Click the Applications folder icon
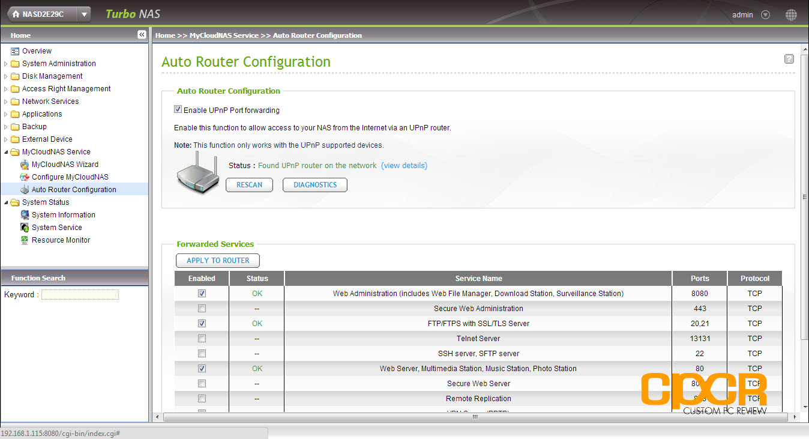Viewport: 809px width, 439px height. (x=15, y=114)
